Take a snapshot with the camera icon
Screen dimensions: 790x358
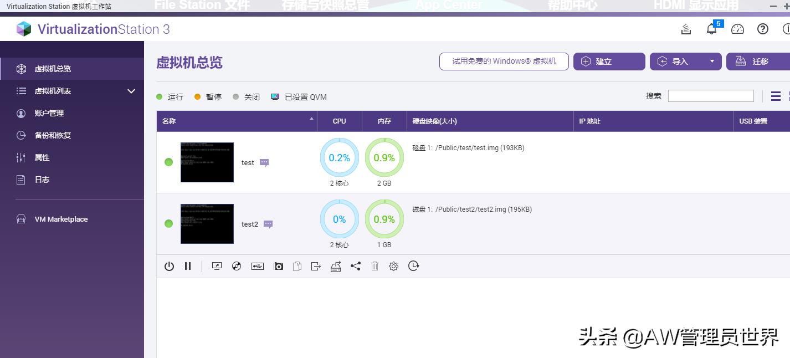[x=278, y=267]
